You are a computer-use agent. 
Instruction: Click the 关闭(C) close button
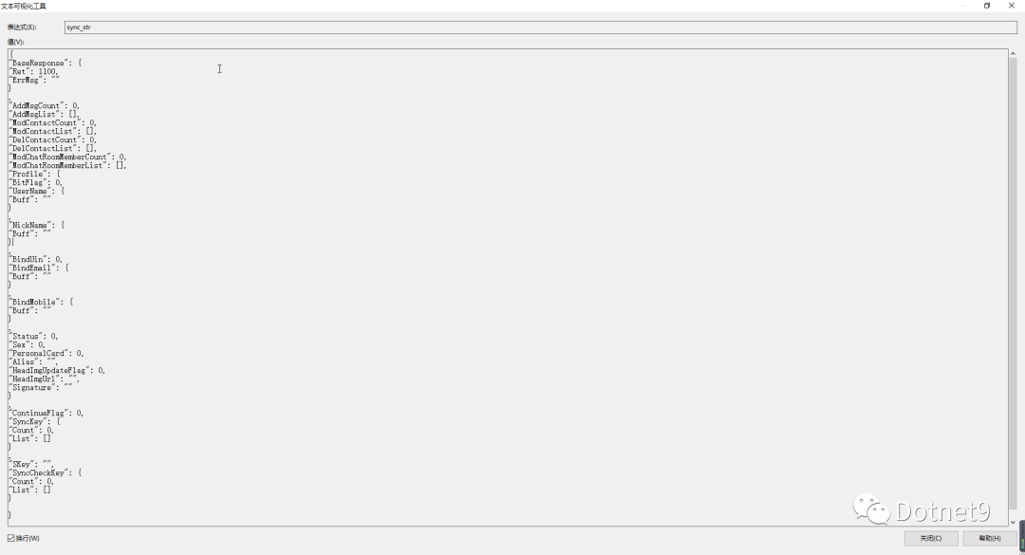click(931, 538)
